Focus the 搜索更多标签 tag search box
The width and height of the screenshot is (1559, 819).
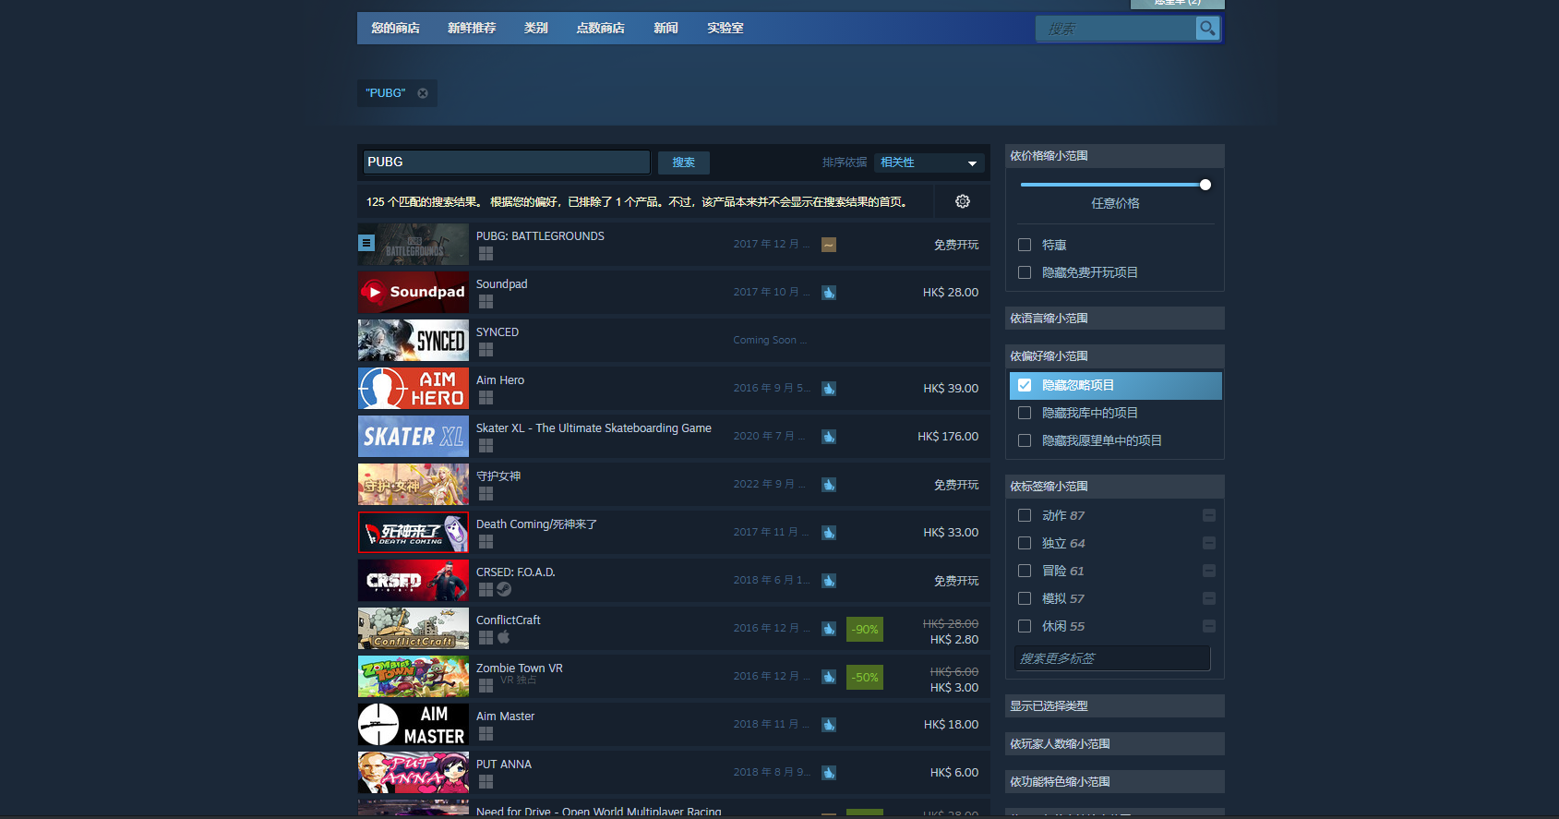1112,658
